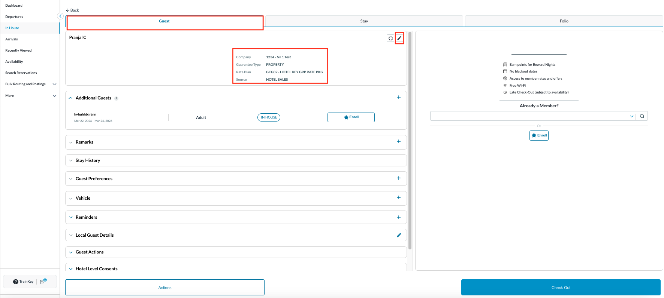664x298 pixels.
Task: Click the guest panel vertical scrollbar
Action: (410, 142)
